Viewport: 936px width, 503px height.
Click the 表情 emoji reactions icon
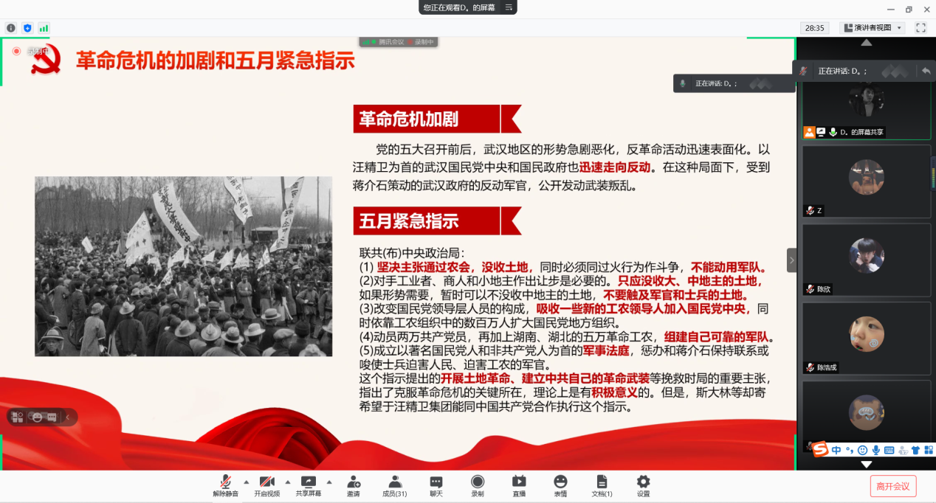click(x=560, y=485)
